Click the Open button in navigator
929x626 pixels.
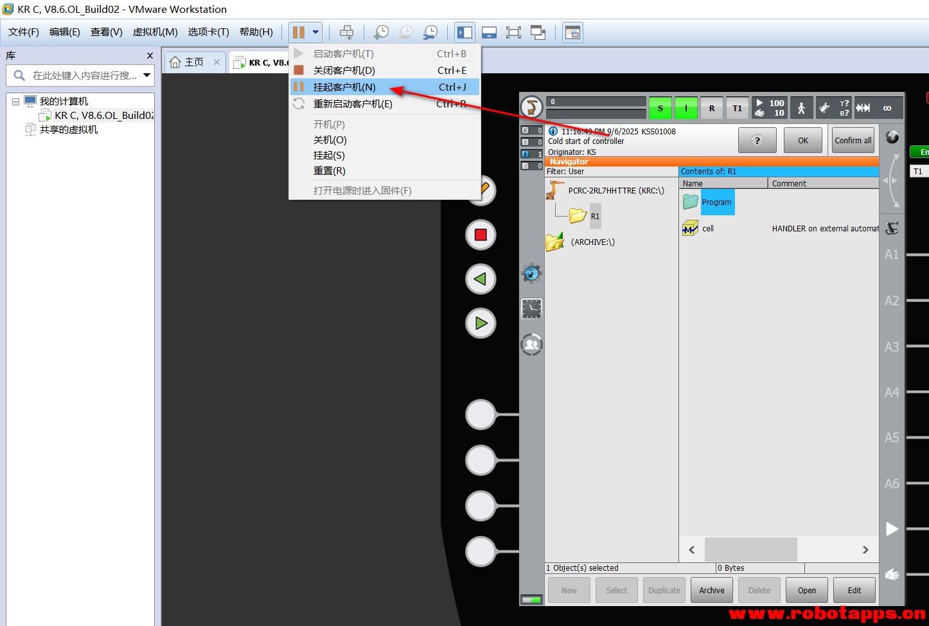(x=807, y=590)
